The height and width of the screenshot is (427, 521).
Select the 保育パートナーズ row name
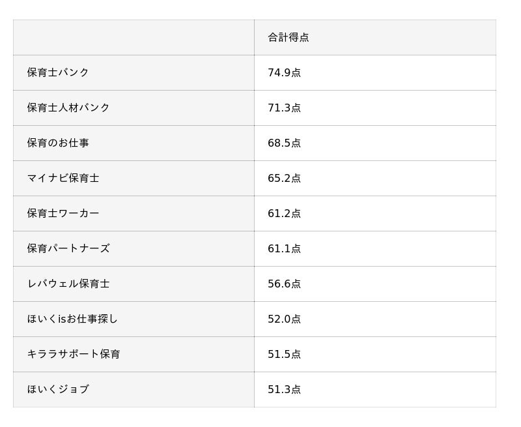pyautogui.click(x=68, y=248)
